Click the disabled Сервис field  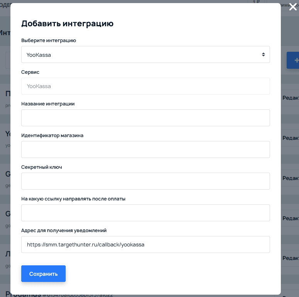point(145,86)
